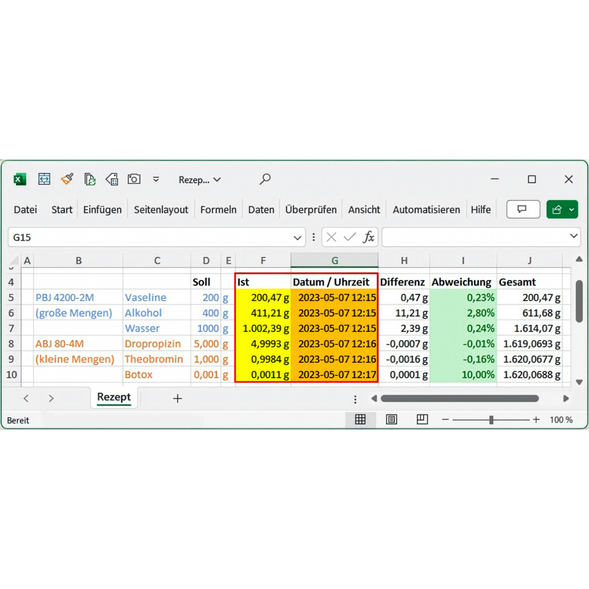Click the AutoFit width icon on Quick Access Toolbar
This screenshot has width=589, height=589.
click(x=44, y=179)
